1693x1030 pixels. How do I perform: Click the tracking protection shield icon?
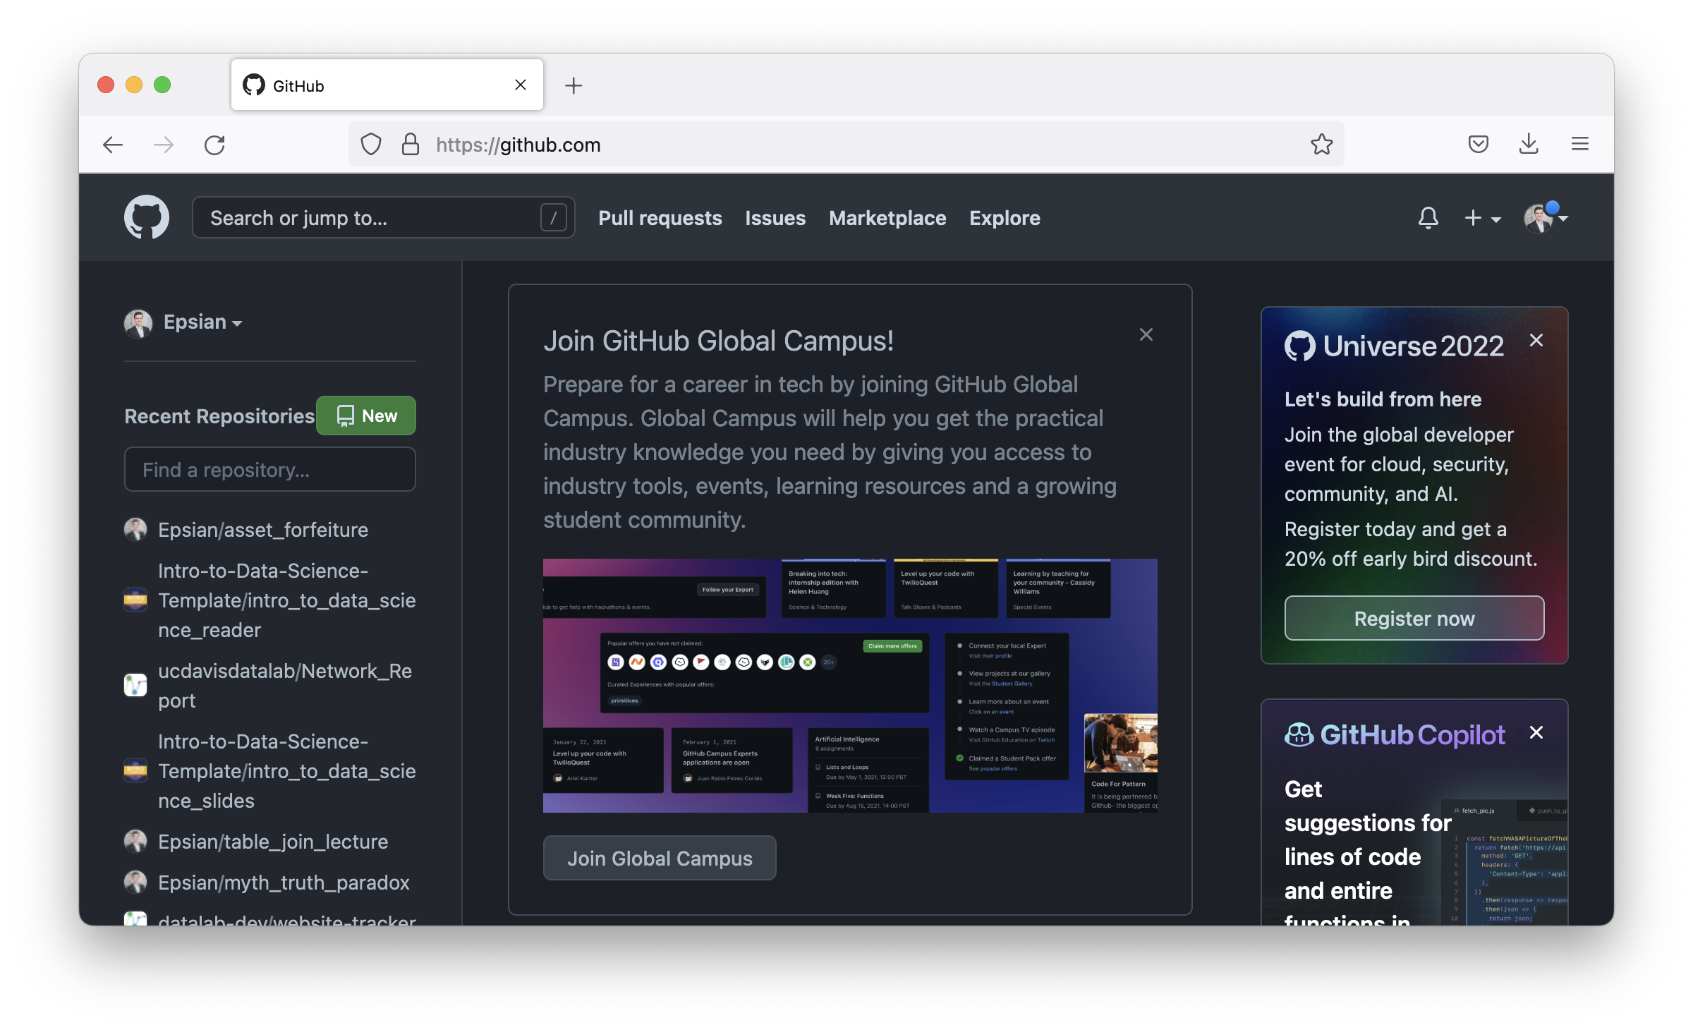[x=371, y=145]
